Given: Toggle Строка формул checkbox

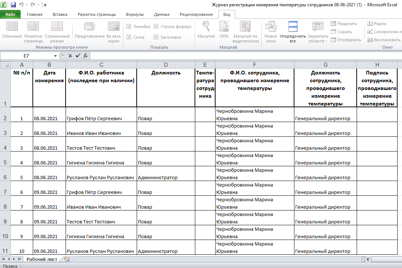Looking at the screenshot, I should point(156,27).
